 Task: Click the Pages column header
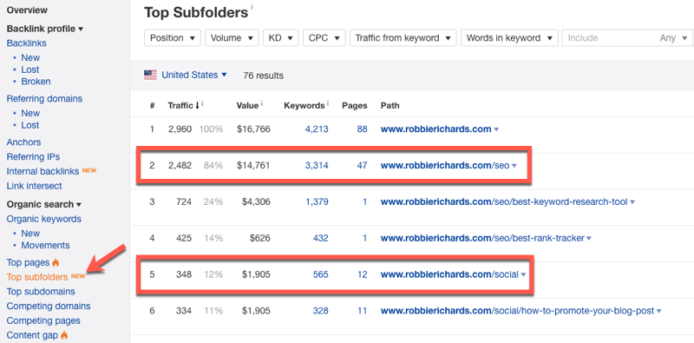pos(355,105)
